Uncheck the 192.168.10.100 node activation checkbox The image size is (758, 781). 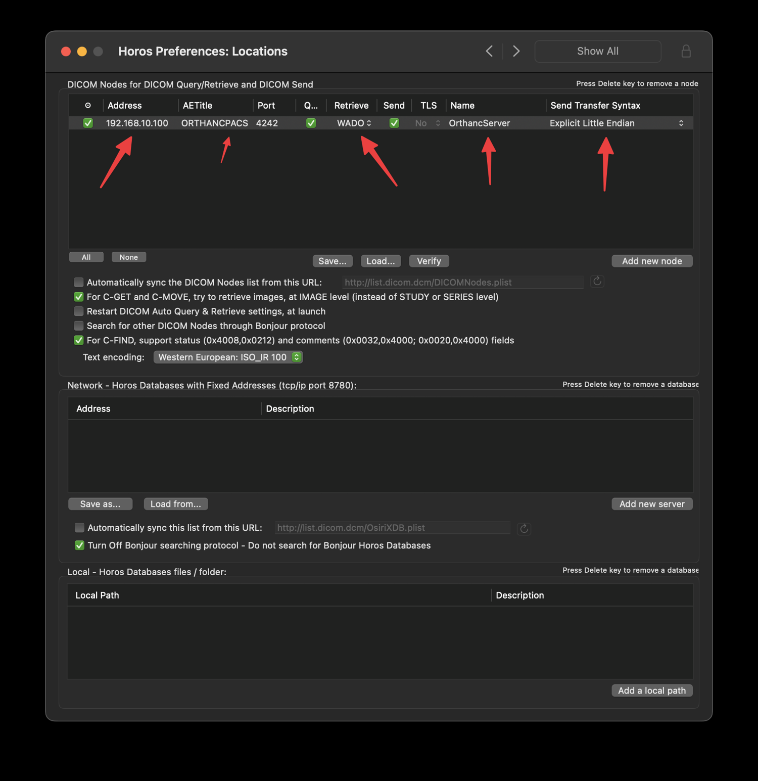[88, 123]
